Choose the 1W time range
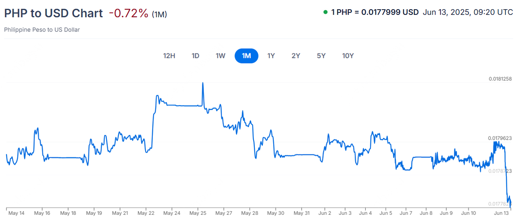This screenshot has height=218, width=516. (x=221, y=56)
